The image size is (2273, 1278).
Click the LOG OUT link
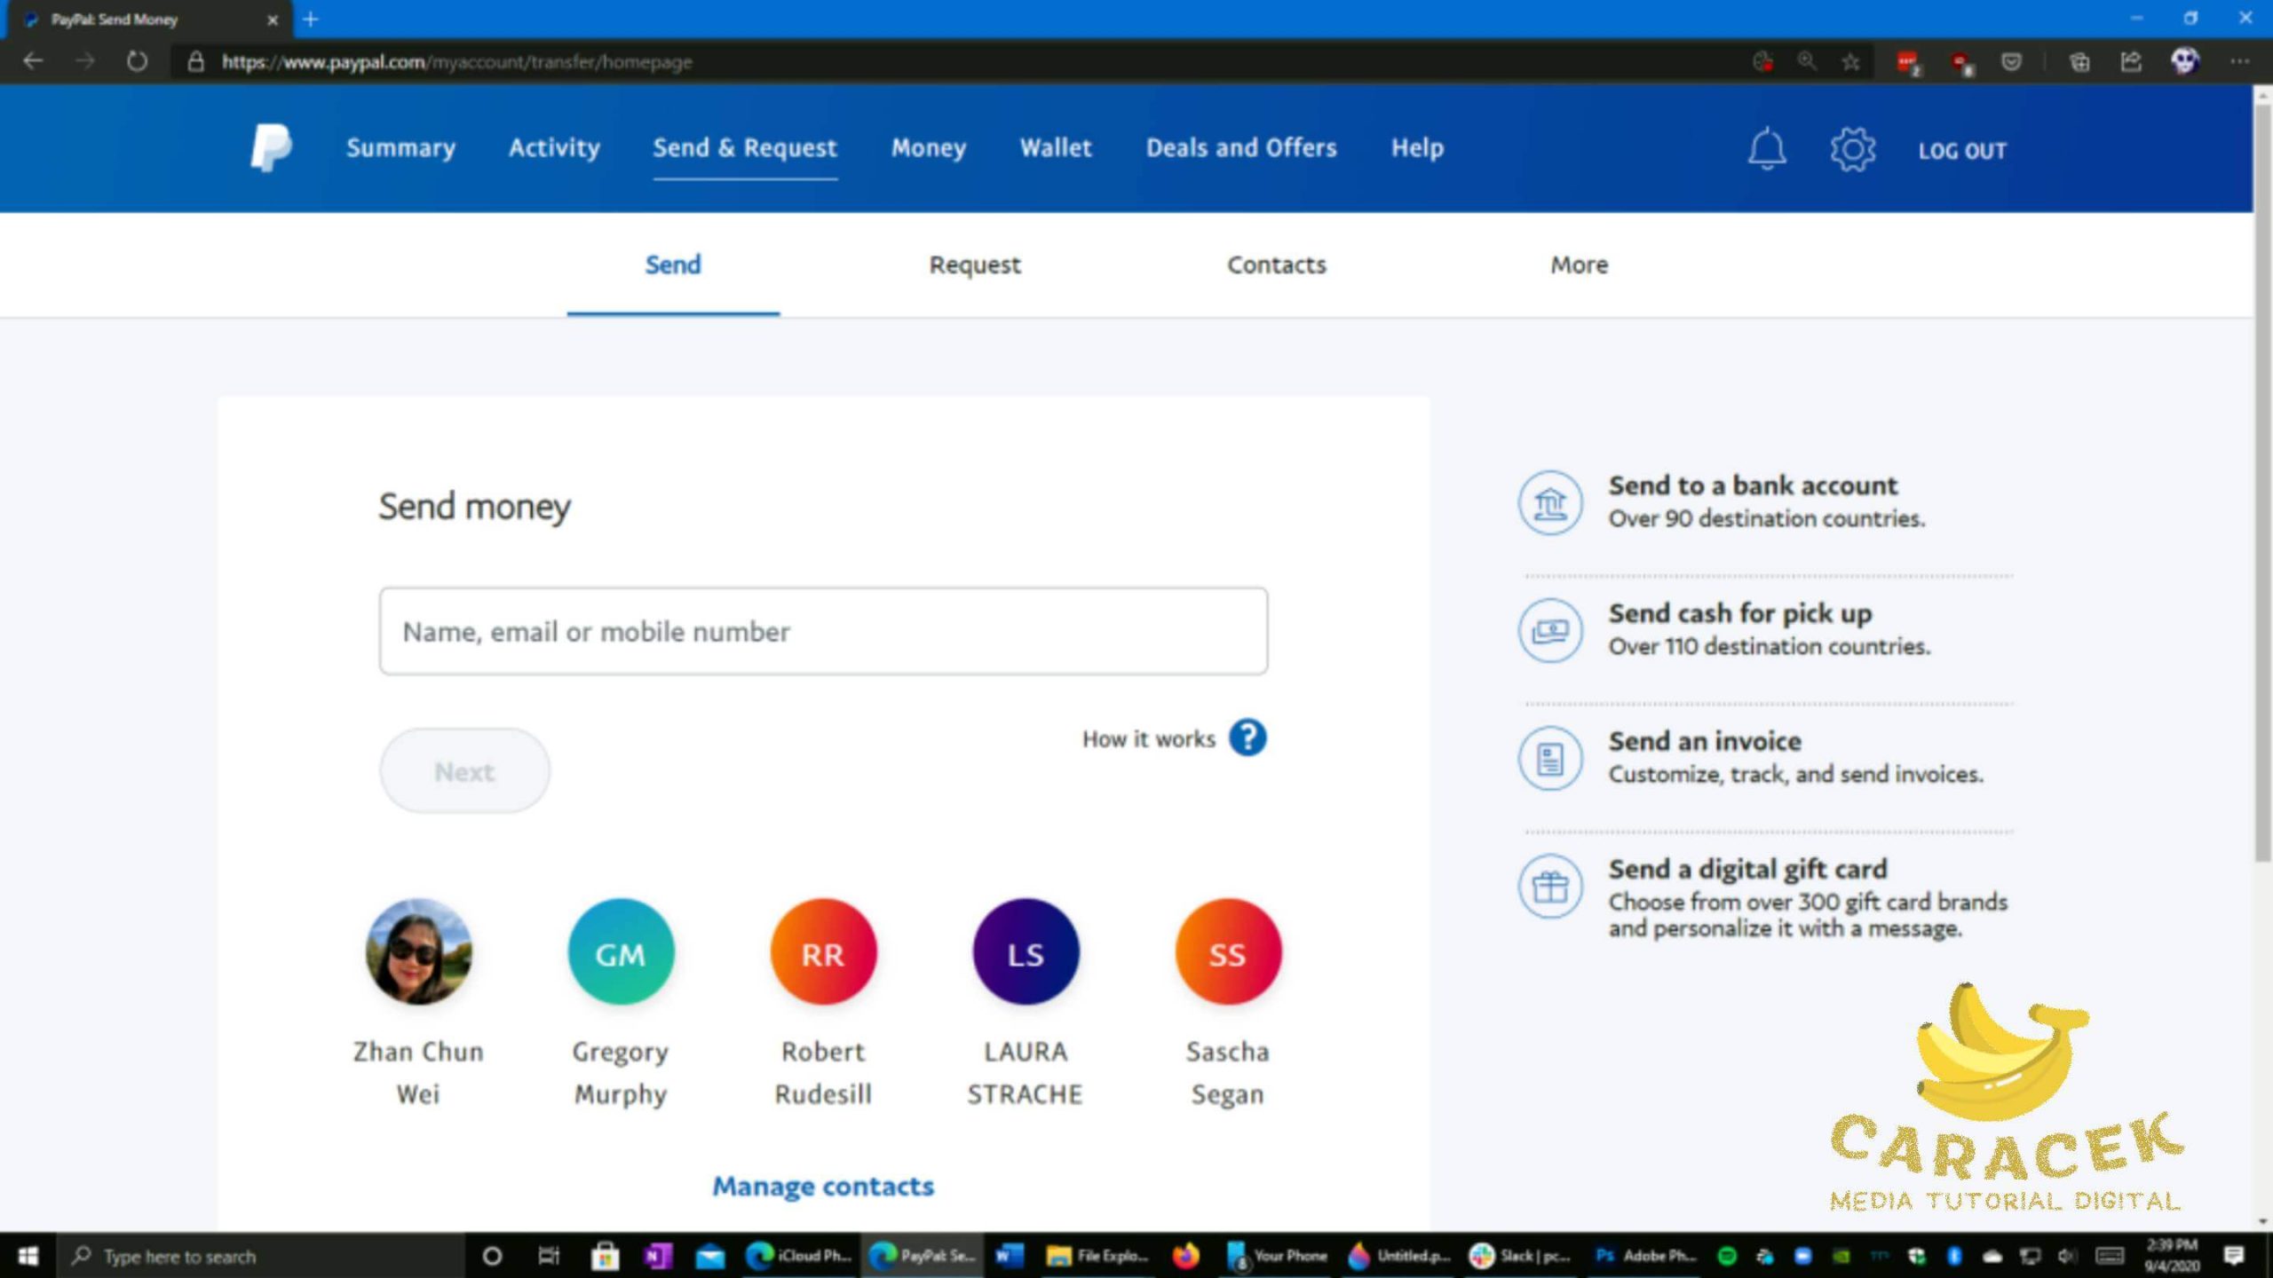point(1962,151)
